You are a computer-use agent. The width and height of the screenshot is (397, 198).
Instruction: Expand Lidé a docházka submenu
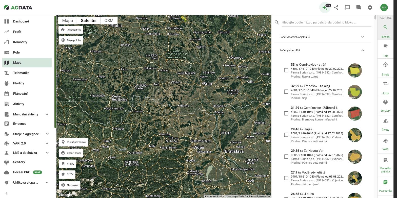47,153
